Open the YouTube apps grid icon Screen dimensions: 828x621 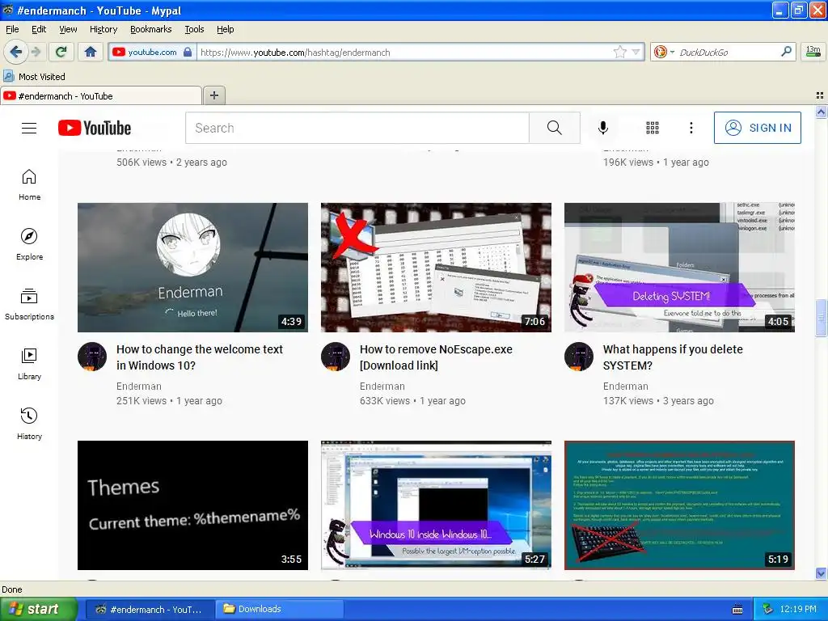(x=653, y=128)
